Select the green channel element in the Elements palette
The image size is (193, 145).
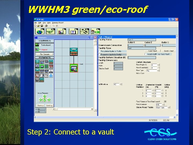(x=46, y=67)
